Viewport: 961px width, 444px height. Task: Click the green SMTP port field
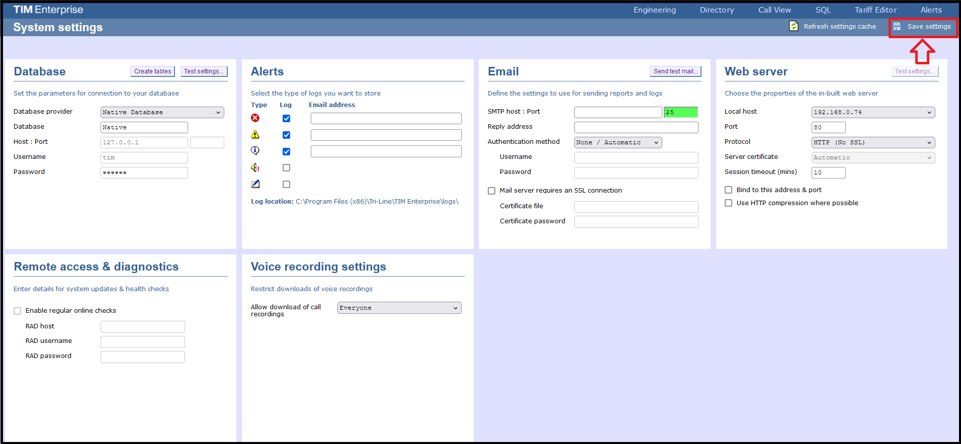pos(680,113)
